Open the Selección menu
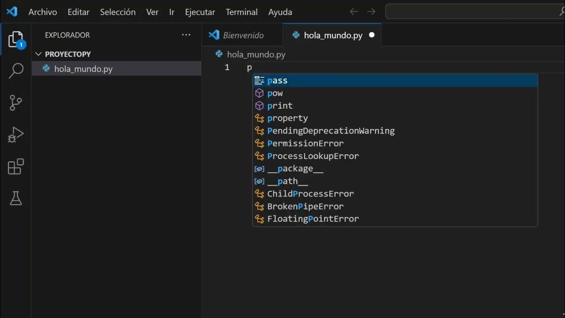565x318 pixels. 118,12
